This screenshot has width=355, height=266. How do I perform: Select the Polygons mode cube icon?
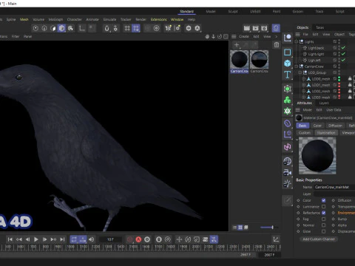coord(61,28)
